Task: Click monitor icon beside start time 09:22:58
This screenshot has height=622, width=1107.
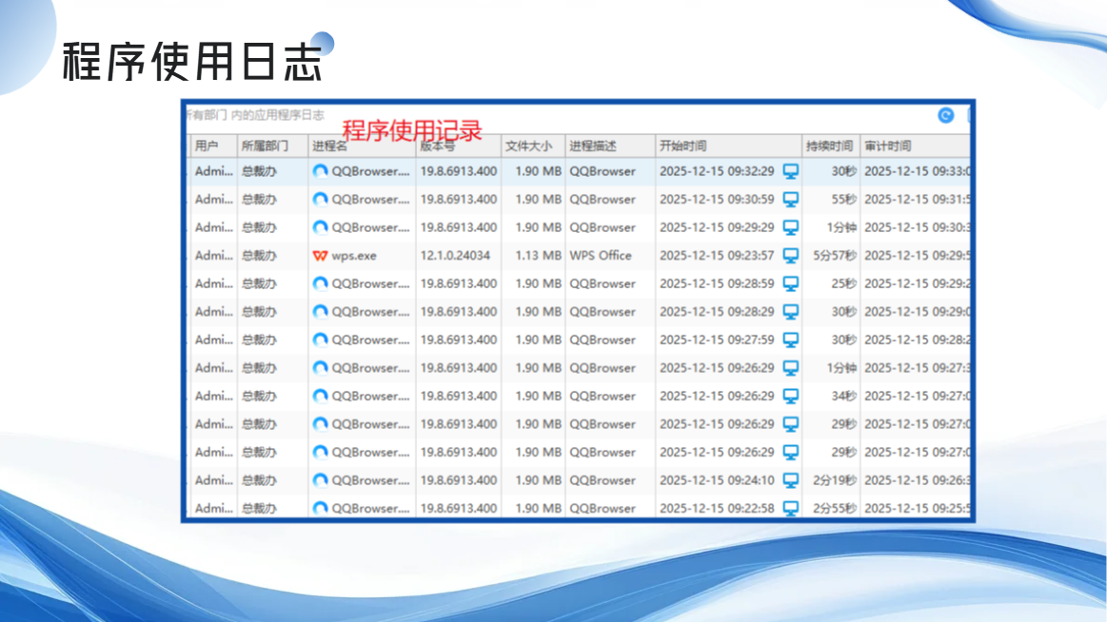Action: (x=791, y=509)
